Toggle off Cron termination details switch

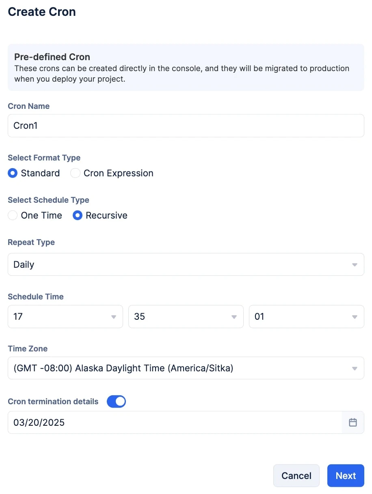(116, 401)
